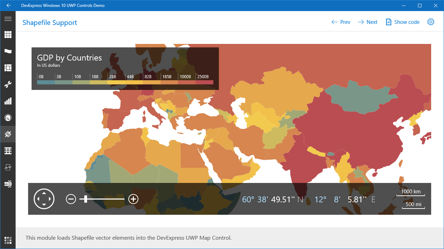Click the 1000 km scale indicator
This screenshot has height=249, width=444.
[411, 191]
